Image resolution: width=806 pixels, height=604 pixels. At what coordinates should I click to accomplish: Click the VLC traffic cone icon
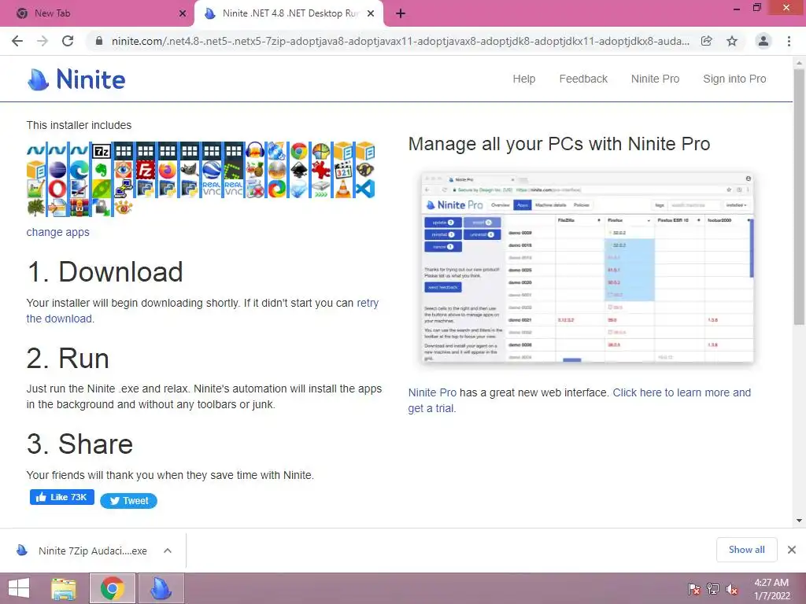click(x=343, y=188)
